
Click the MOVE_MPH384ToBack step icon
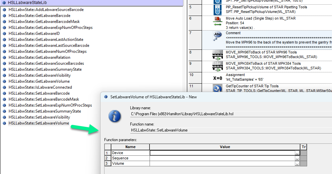(218, 66)
